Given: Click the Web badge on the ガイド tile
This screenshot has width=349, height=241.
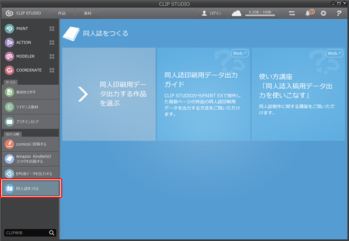Looking at the screenshot, I should (x=240, y=53).
